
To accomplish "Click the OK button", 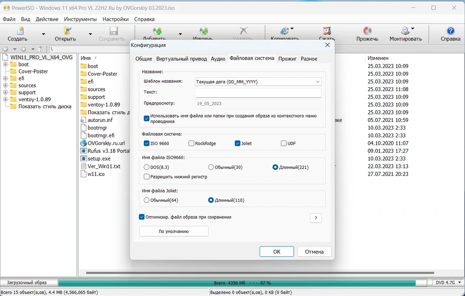I will pos(277,251).
